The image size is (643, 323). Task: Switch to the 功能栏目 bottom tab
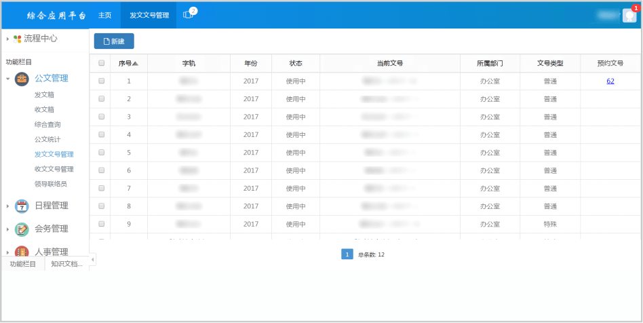pos(23,264)
